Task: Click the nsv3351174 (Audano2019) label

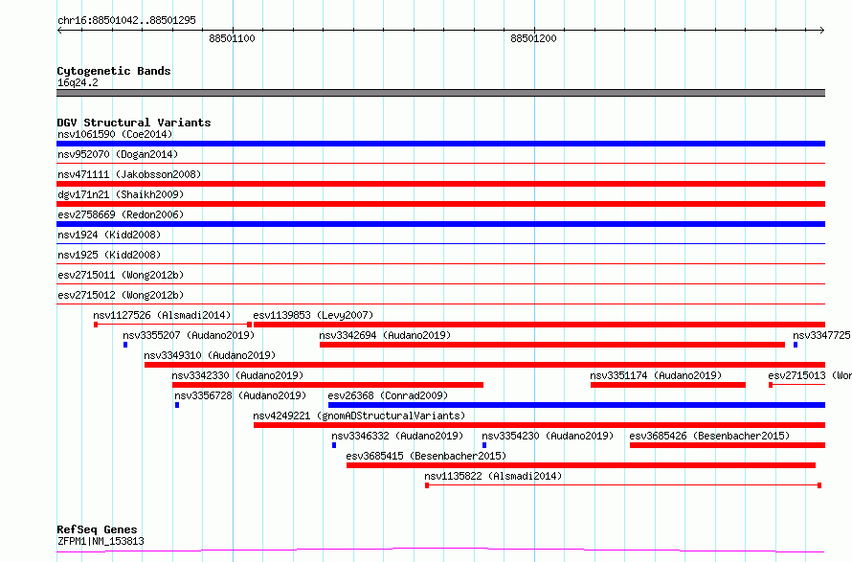Action: point(656,375)
